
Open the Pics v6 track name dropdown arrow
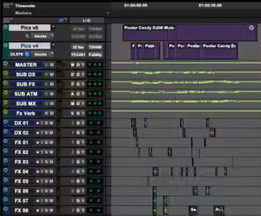pos(53,27)
